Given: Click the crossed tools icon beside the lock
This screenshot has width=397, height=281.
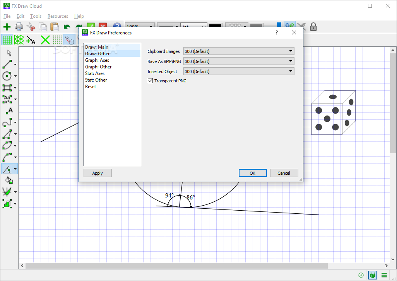Looking at the screenshot, I should (x=301, y=26).
